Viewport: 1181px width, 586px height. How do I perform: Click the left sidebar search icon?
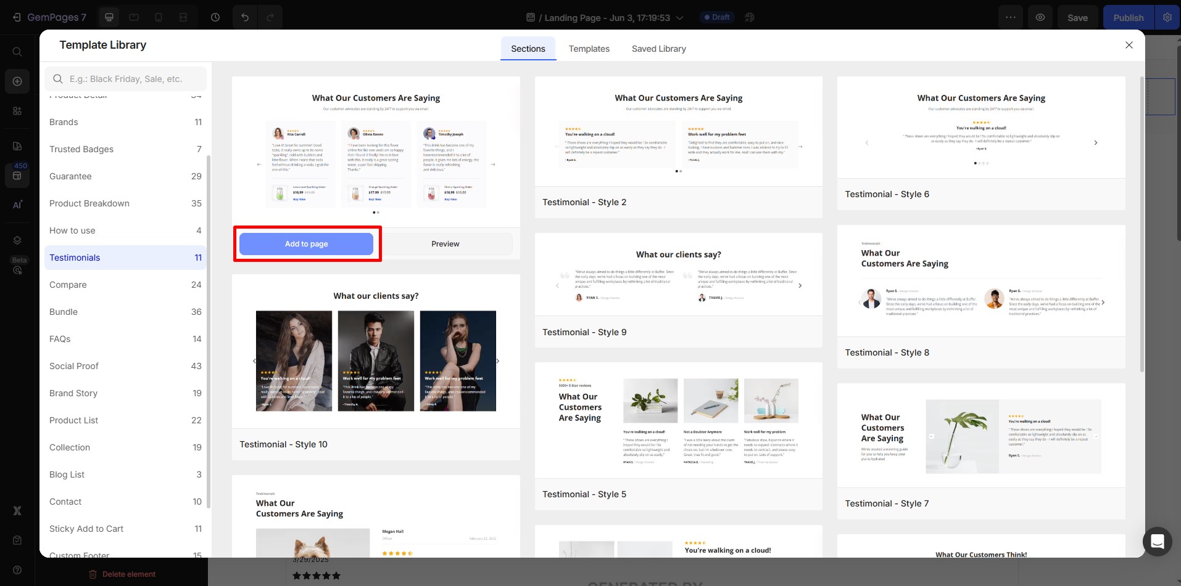17,52
